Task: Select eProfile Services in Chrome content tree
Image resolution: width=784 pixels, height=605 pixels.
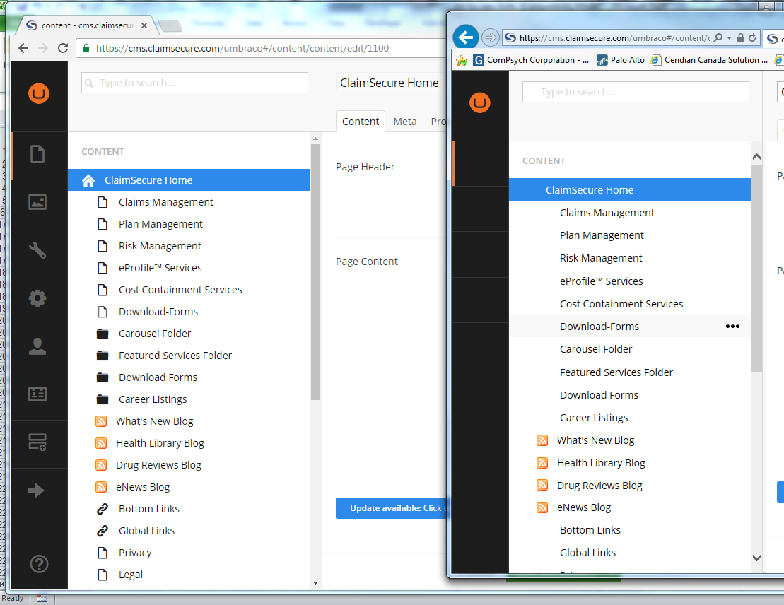Action: tap(160, 268)
